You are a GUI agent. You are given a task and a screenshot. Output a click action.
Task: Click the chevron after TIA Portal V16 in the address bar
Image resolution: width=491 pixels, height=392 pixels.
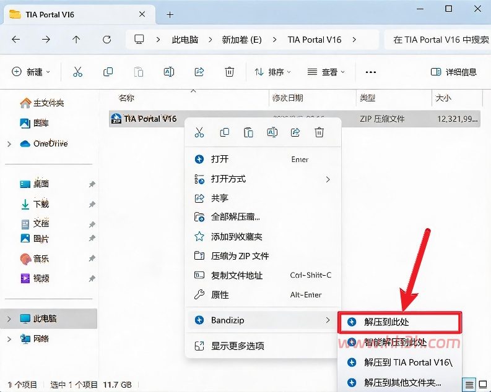click(x=354, y=40)
